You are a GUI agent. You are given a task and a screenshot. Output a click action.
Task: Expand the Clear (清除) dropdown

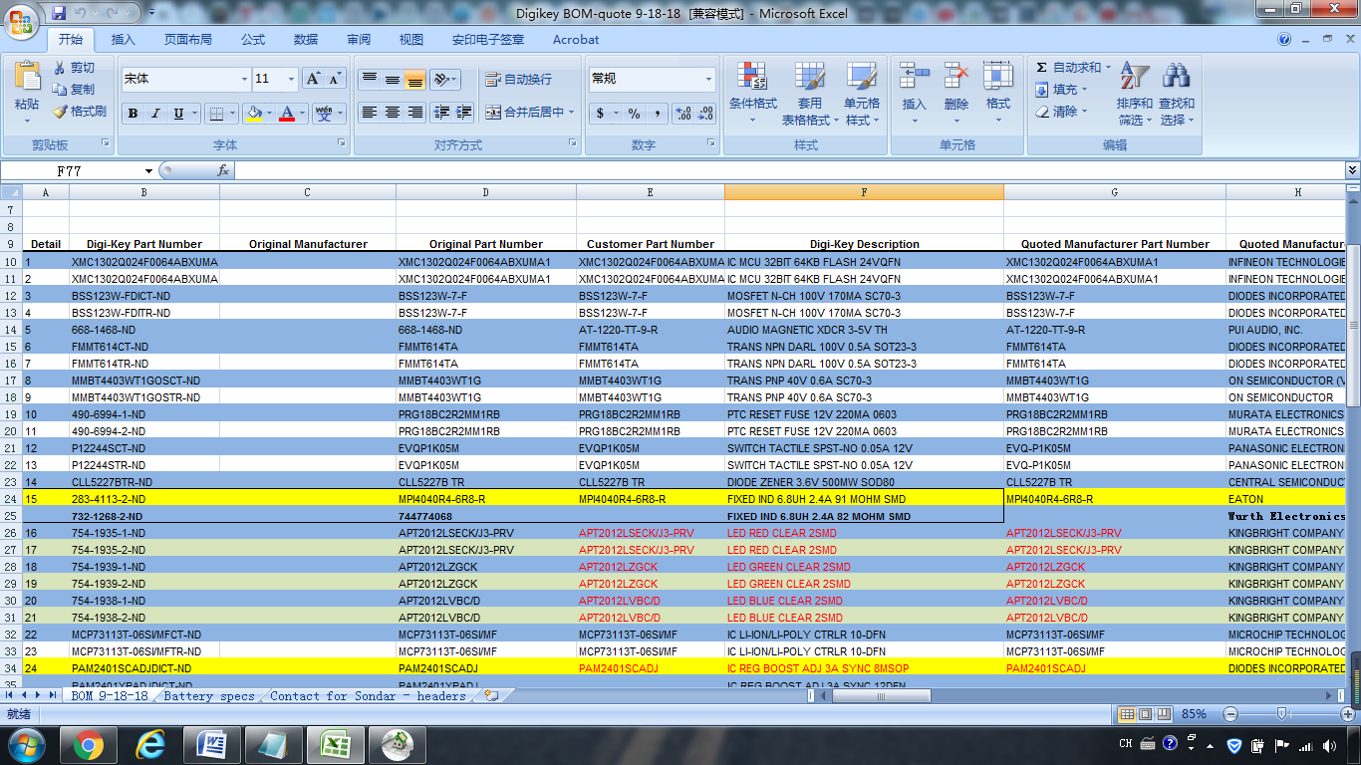click(1084, 112)
